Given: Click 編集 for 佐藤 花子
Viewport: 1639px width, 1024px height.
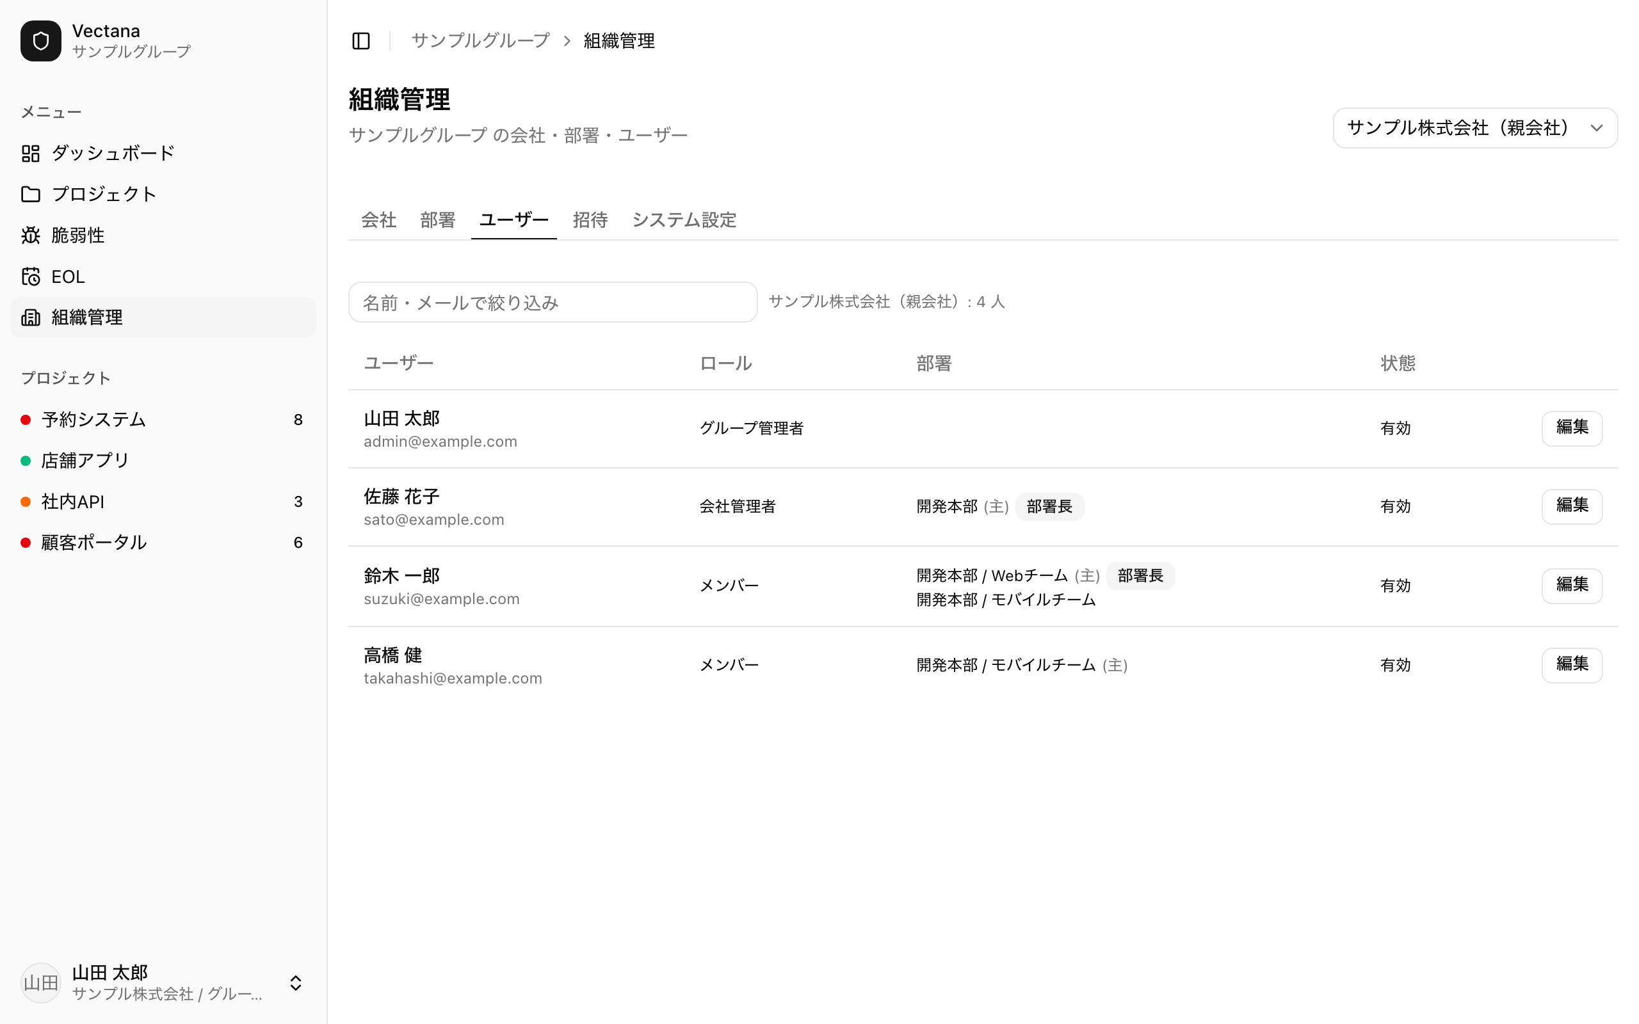Looking at the screenshot, I should point(1572,506).
